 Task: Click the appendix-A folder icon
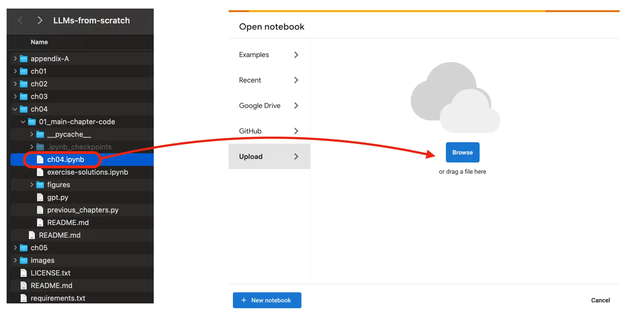[24, 58]
